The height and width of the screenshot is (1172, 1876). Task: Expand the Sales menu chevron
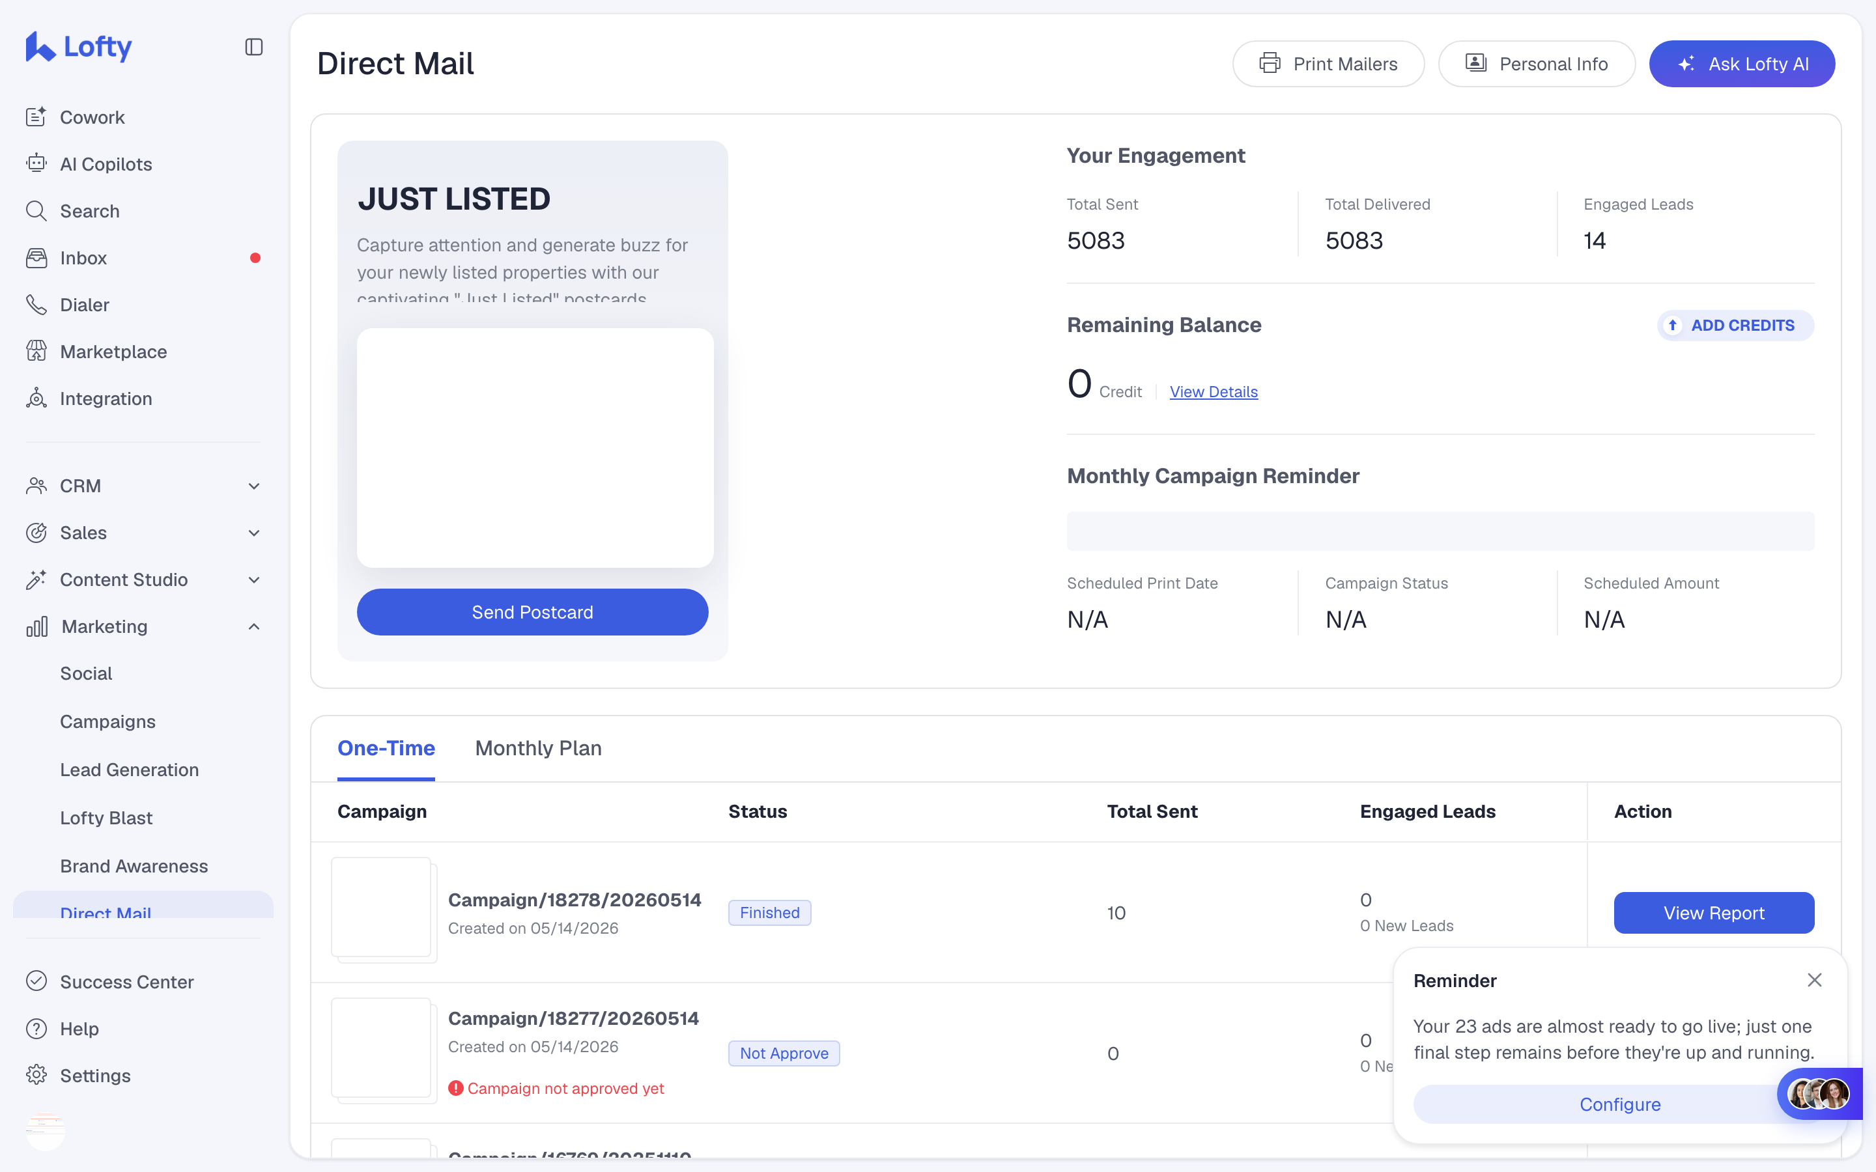click(x=253, y=533)
